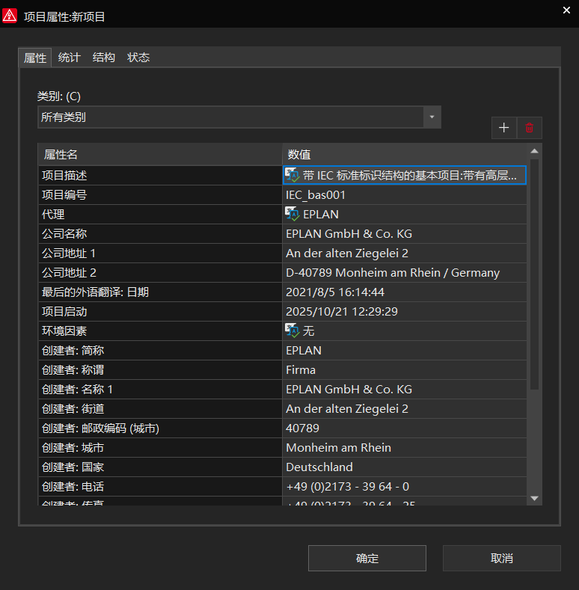The image size is (579, 590).
Task: Open the 状态 tab
Action: (138, 58)
